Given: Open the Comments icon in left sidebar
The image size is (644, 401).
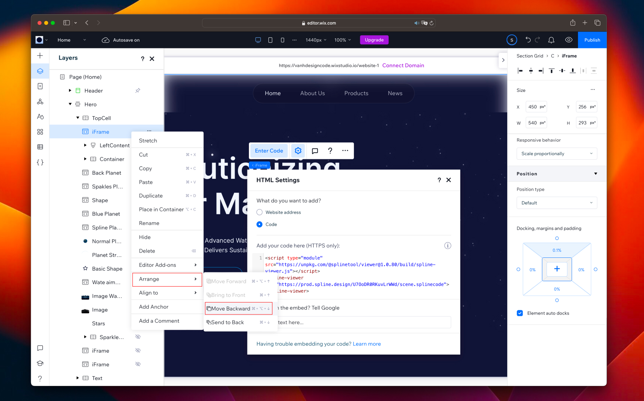Looking at the screenshot, I should coord(40,348).
